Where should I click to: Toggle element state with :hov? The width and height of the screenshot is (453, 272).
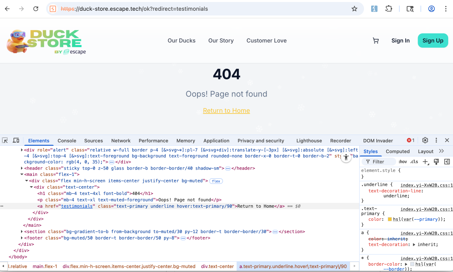tap(403, 162)
